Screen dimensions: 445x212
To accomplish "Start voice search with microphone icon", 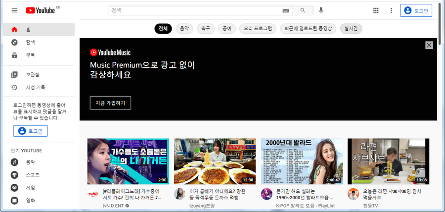I will click(x=321, y=10).
